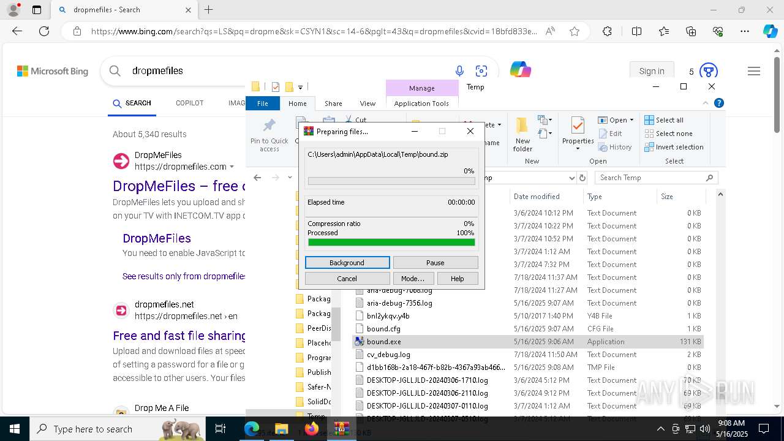Open the Windows Start menu
The width and height of the screenshot is (784, 441).
pyautogui.click(x=14, y=429)
